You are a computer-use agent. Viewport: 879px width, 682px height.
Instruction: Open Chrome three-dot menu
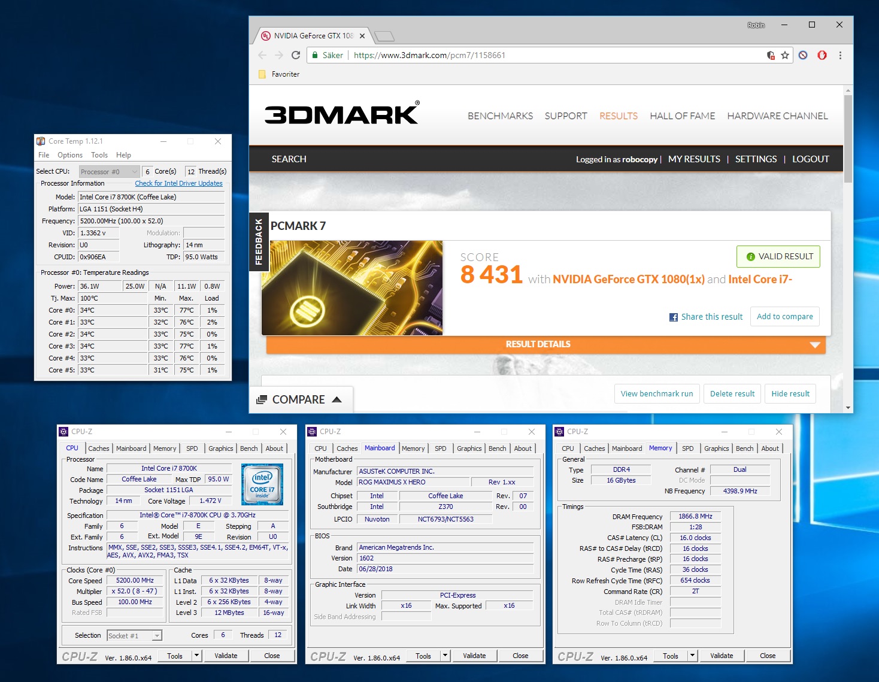(x=840, y=55)
